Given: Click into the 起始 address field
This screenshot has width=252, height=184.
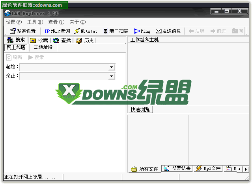Looking at the screenshot, I should point(64,67).
